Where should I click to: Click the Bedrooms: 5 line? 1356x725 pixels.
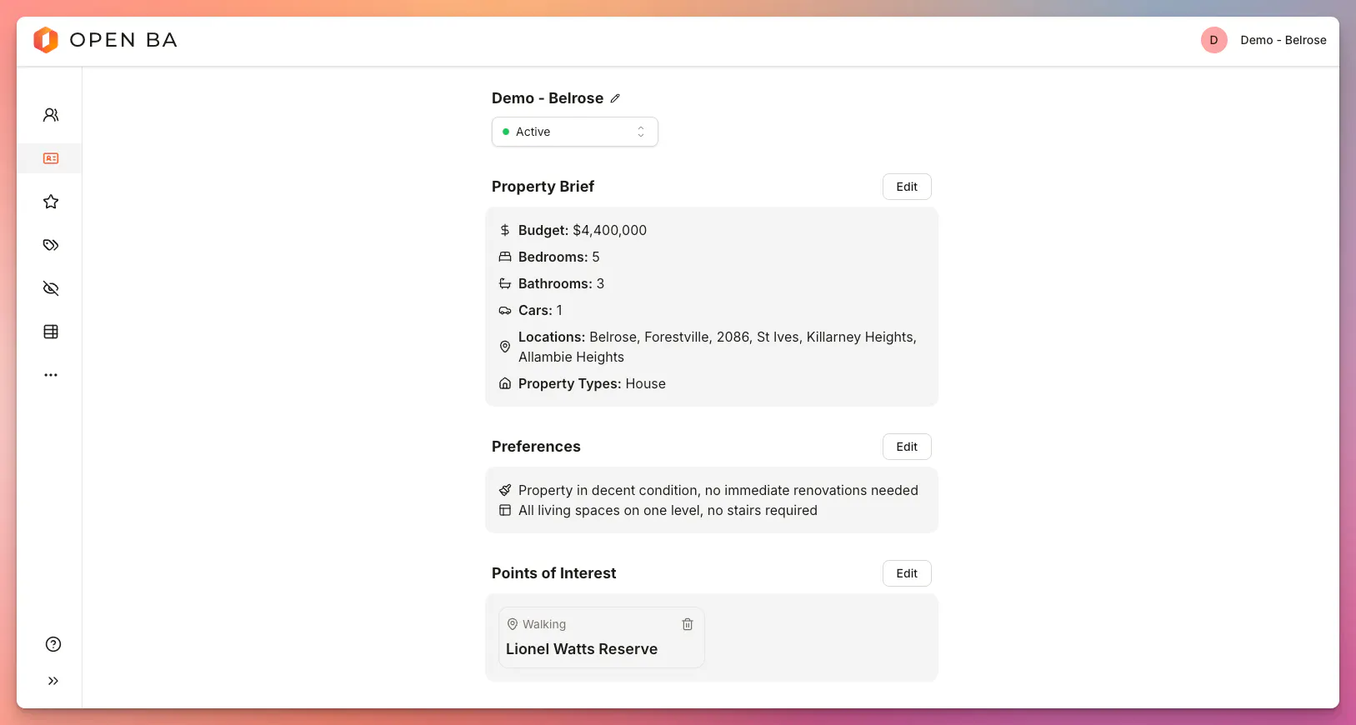559,257
